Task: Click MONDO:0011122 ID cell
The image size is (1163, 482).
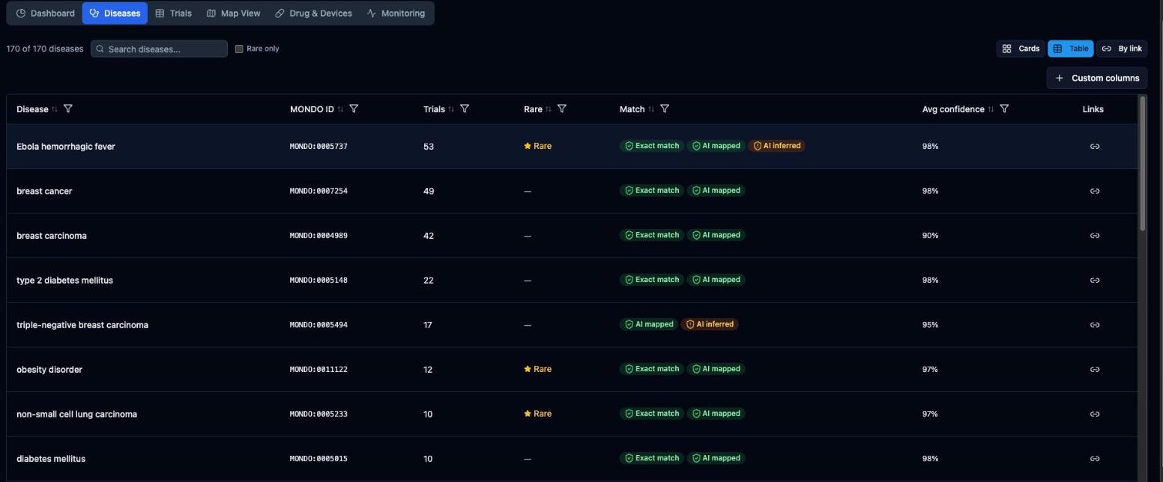Action: 318,370
